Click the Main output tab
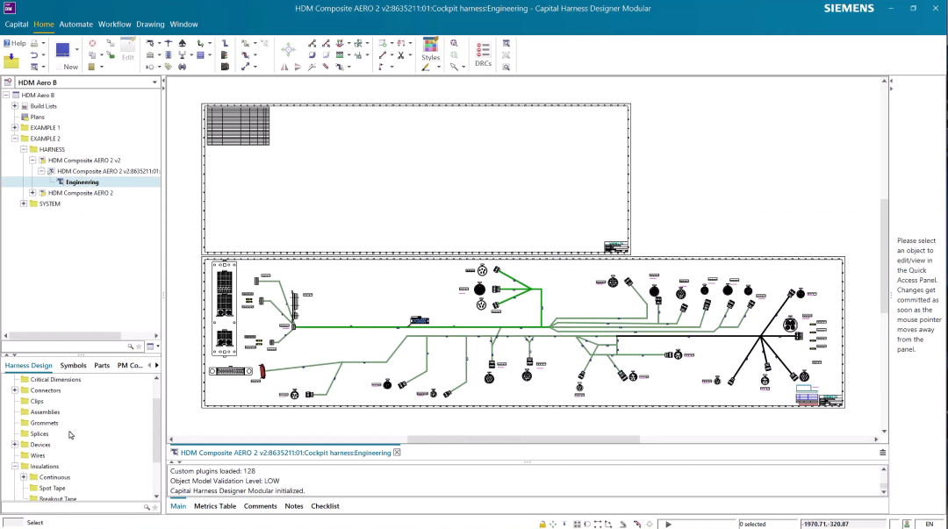Screen dimensions: 948x529 click(x=177, y=506)
